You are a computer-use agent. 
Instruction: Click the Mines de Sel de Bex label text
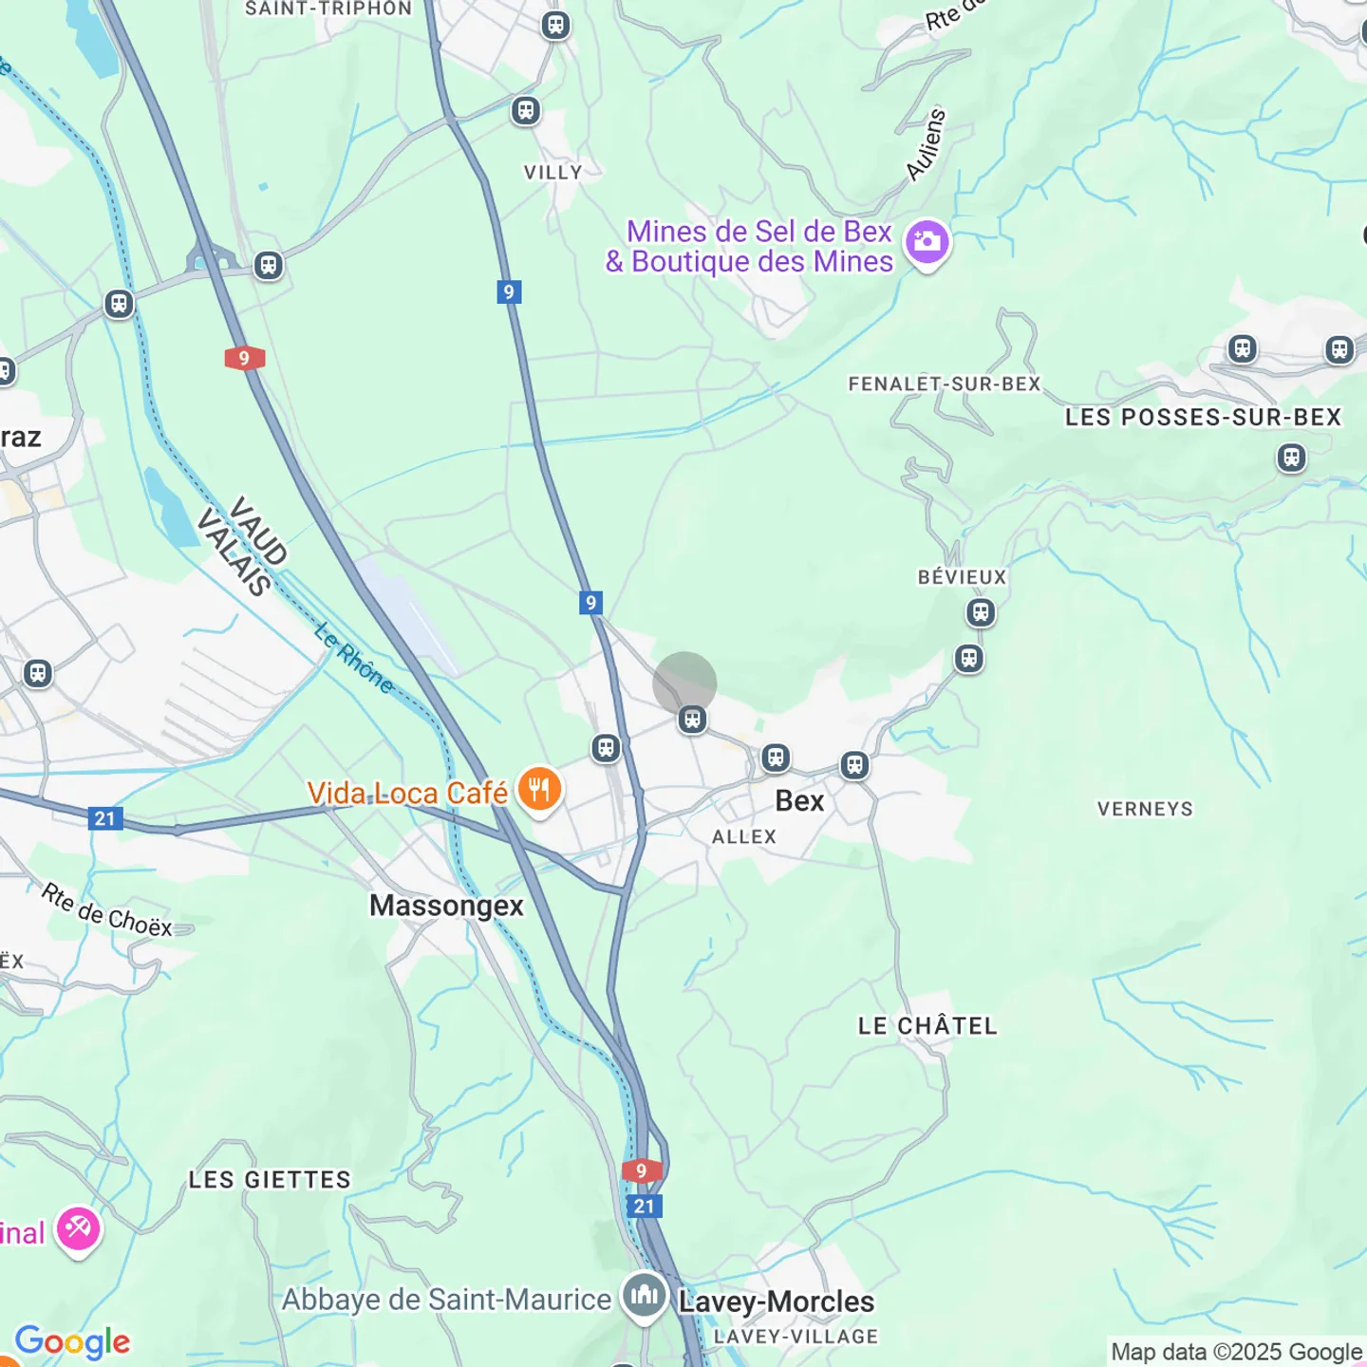[750, 246]
